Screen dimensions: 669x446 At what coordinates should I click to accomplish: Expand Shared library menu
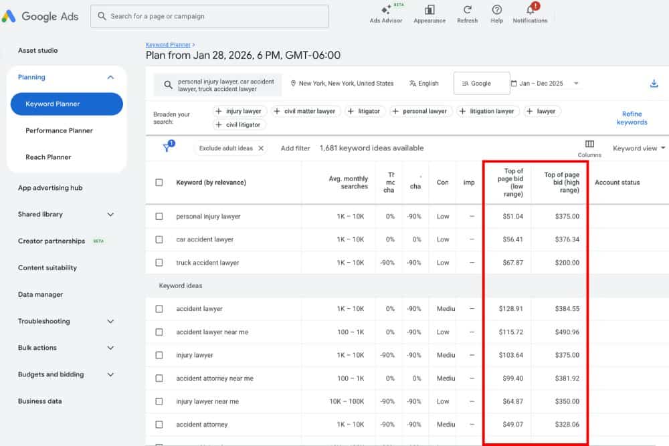[x=110, y=215]
